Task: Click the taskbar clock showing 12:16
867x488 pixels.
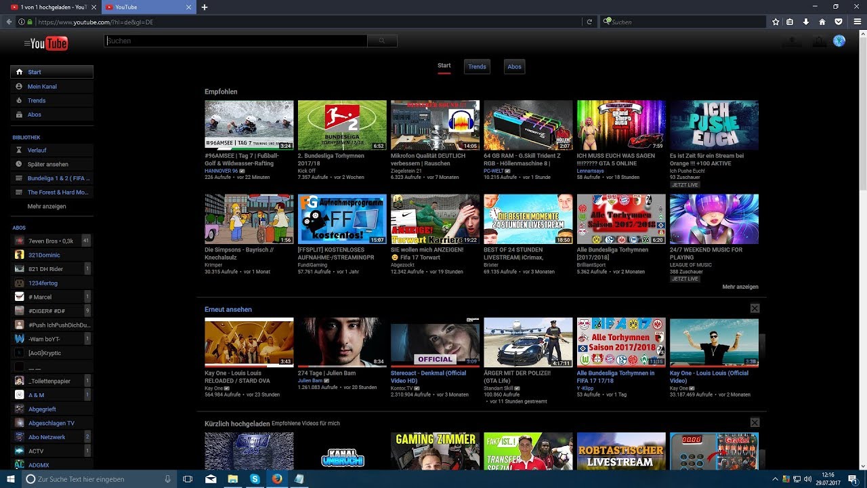Action: (830, 479)
